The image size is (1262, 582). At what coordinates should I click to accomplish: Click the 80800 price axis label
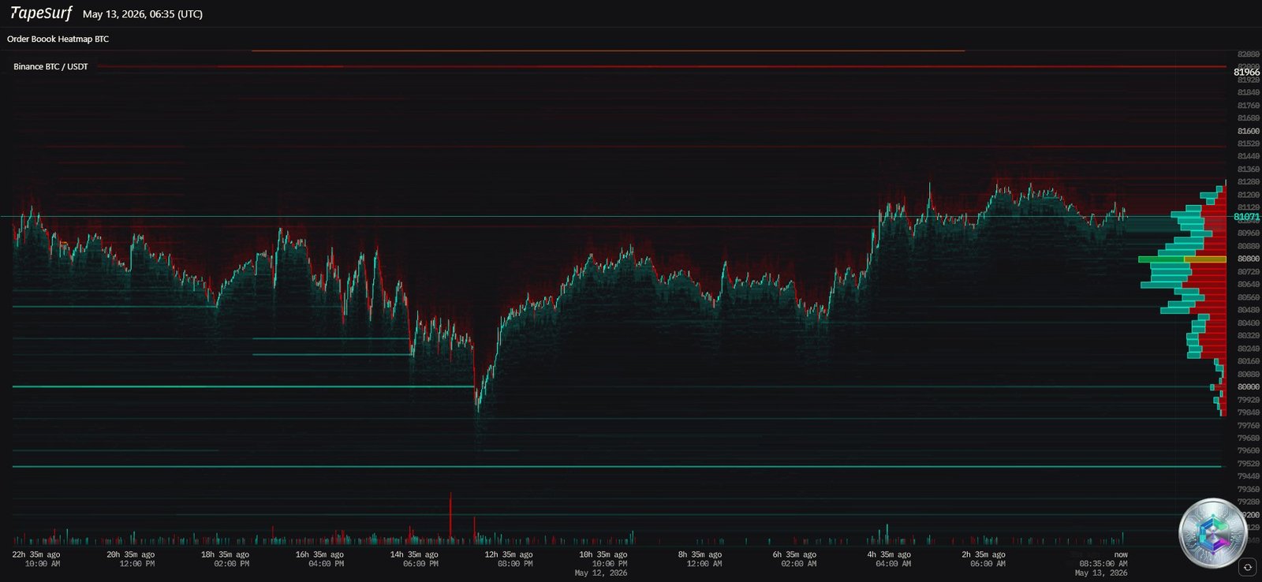(1249, 259)
